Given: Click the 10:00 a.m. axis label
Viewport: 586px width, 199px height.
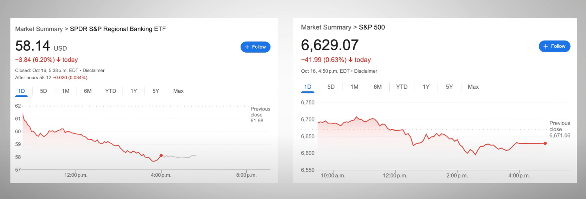Looking at the screenshot, I should pyautogui.click(x=333, y=176).
